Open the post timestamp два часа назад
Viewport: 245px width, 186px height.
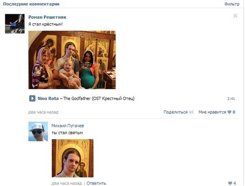click(x=43, y=112)
